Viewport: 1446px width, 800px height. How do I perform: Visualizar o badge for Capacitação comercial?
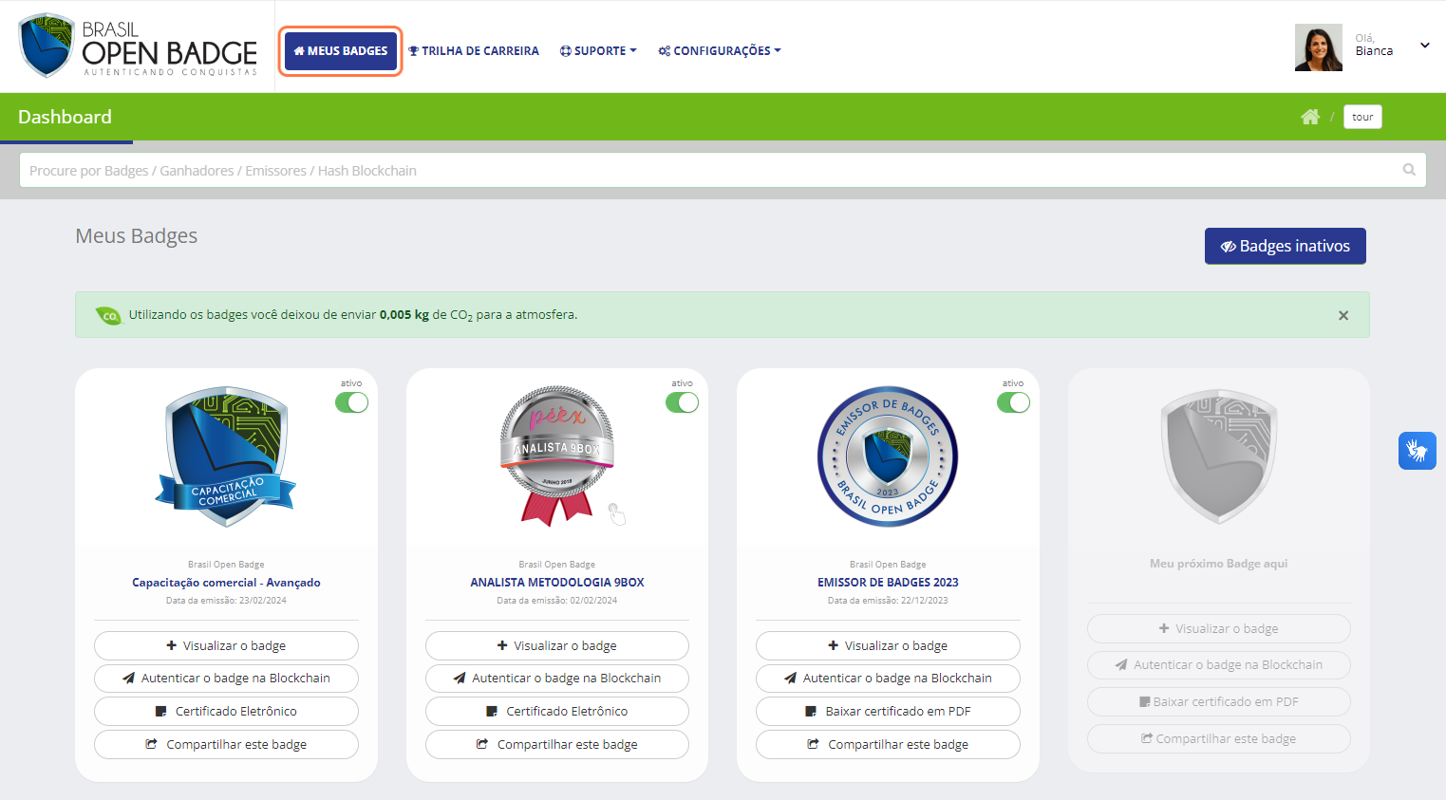click(x=226, y=645)
